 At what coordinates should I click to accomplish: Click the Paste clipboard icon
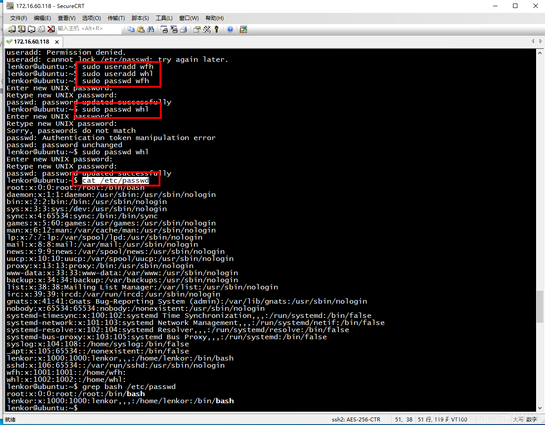[x=141, y=29]
